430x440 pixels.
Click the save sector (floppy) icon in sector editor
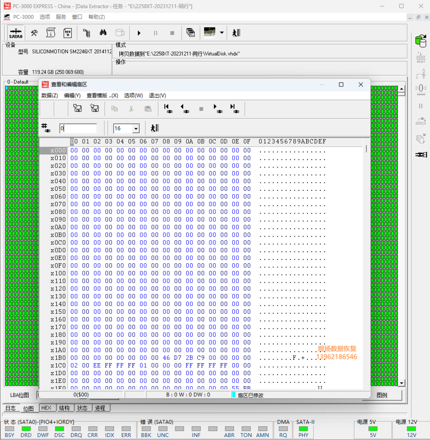pos(77,108)
